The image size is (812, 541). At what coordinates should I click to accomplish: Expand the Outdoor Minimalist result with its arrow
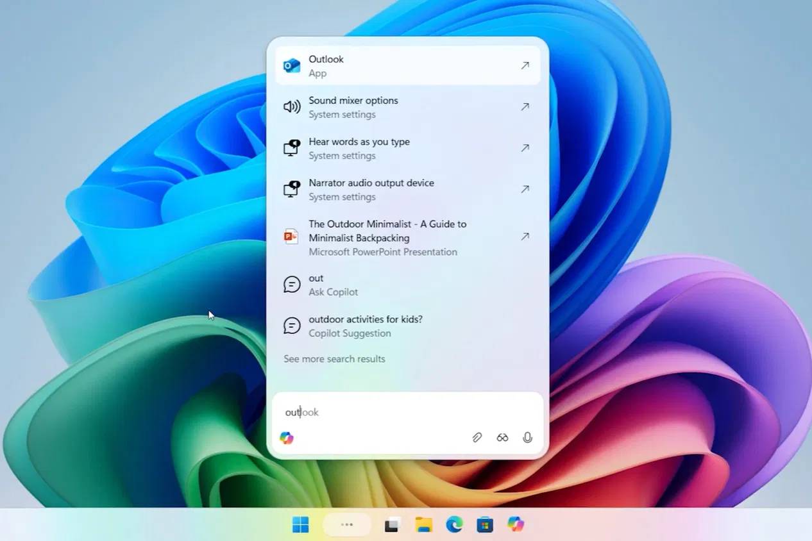pyautogui.click(x=525, y=237)
